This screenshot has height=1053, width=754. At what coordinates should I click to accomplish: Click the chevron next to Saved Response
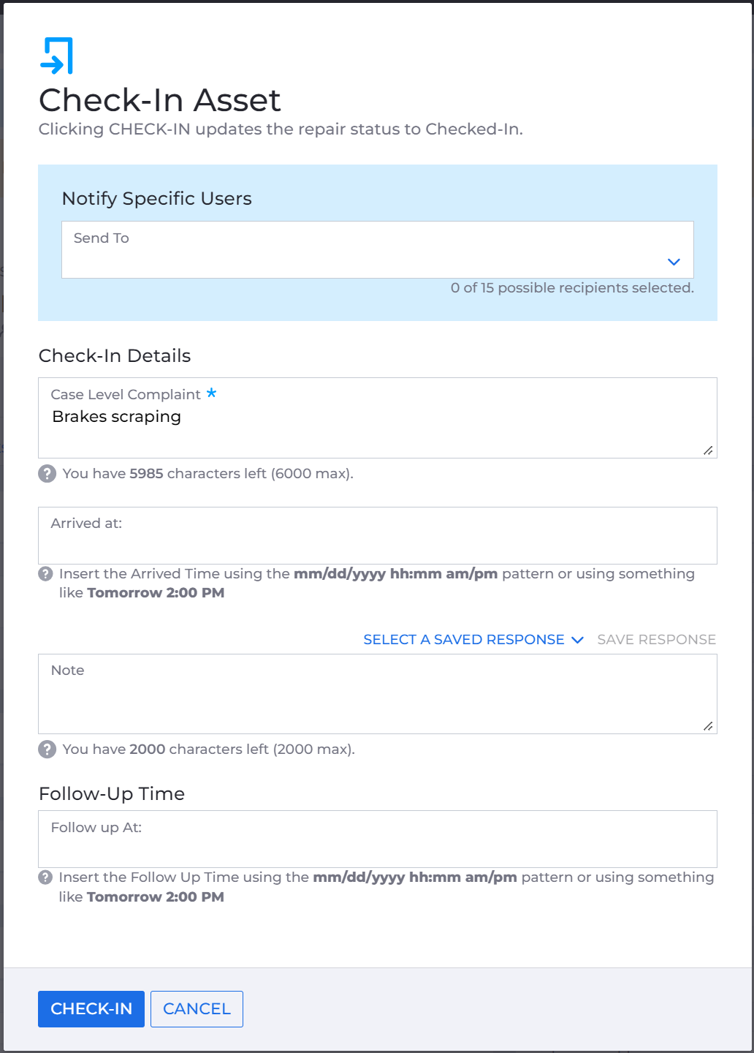(577, 640)
